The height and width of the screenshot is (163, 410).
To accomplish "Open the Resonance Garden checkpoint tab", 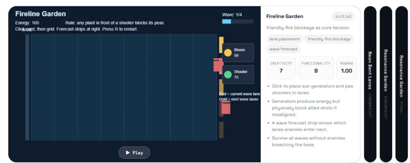I will point(386,84).
